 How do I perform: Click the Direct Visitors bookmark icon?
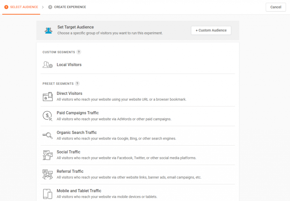pyautogui.click(x=48, y=97)
